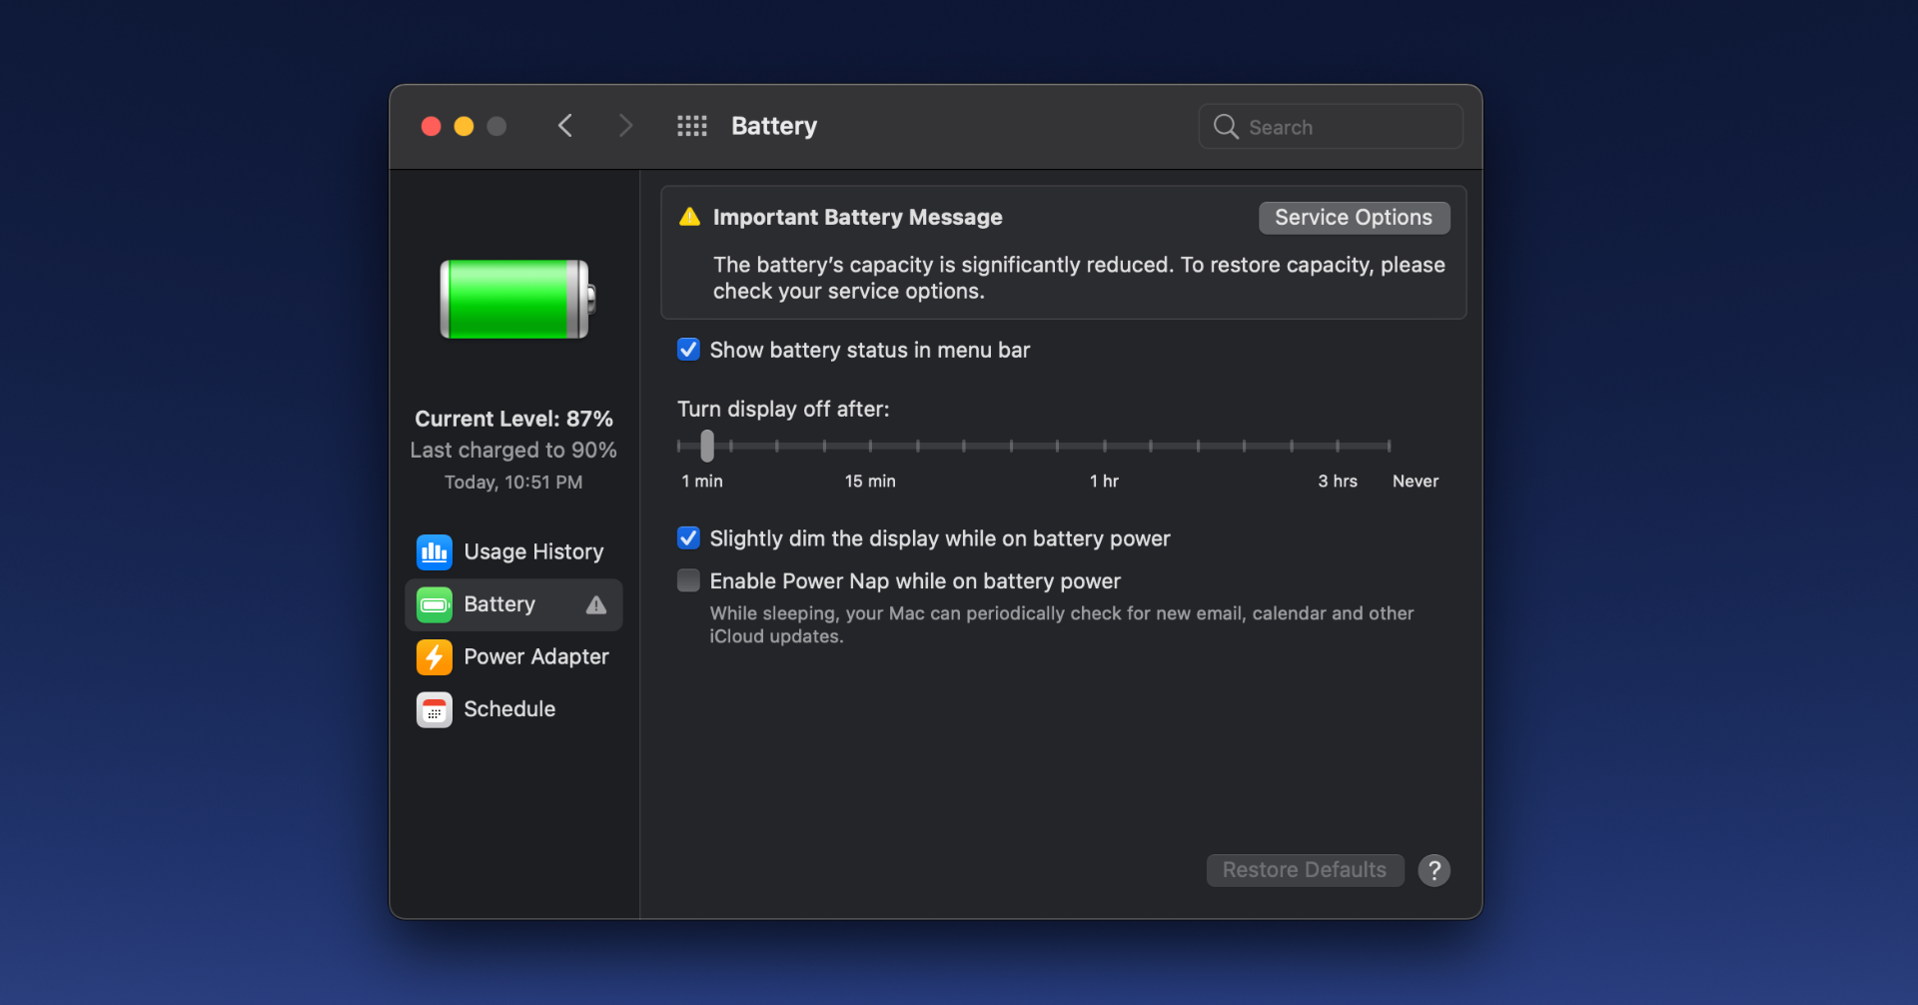The width and height of the screenshot is (1918, 1005).
Task: Set display off slider to 15 min tick
Action: (x=870, y=446)
